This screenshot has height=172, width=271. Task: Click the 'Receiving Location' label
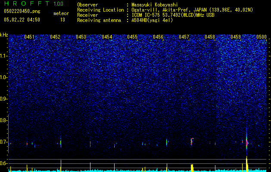click(100, 10)
